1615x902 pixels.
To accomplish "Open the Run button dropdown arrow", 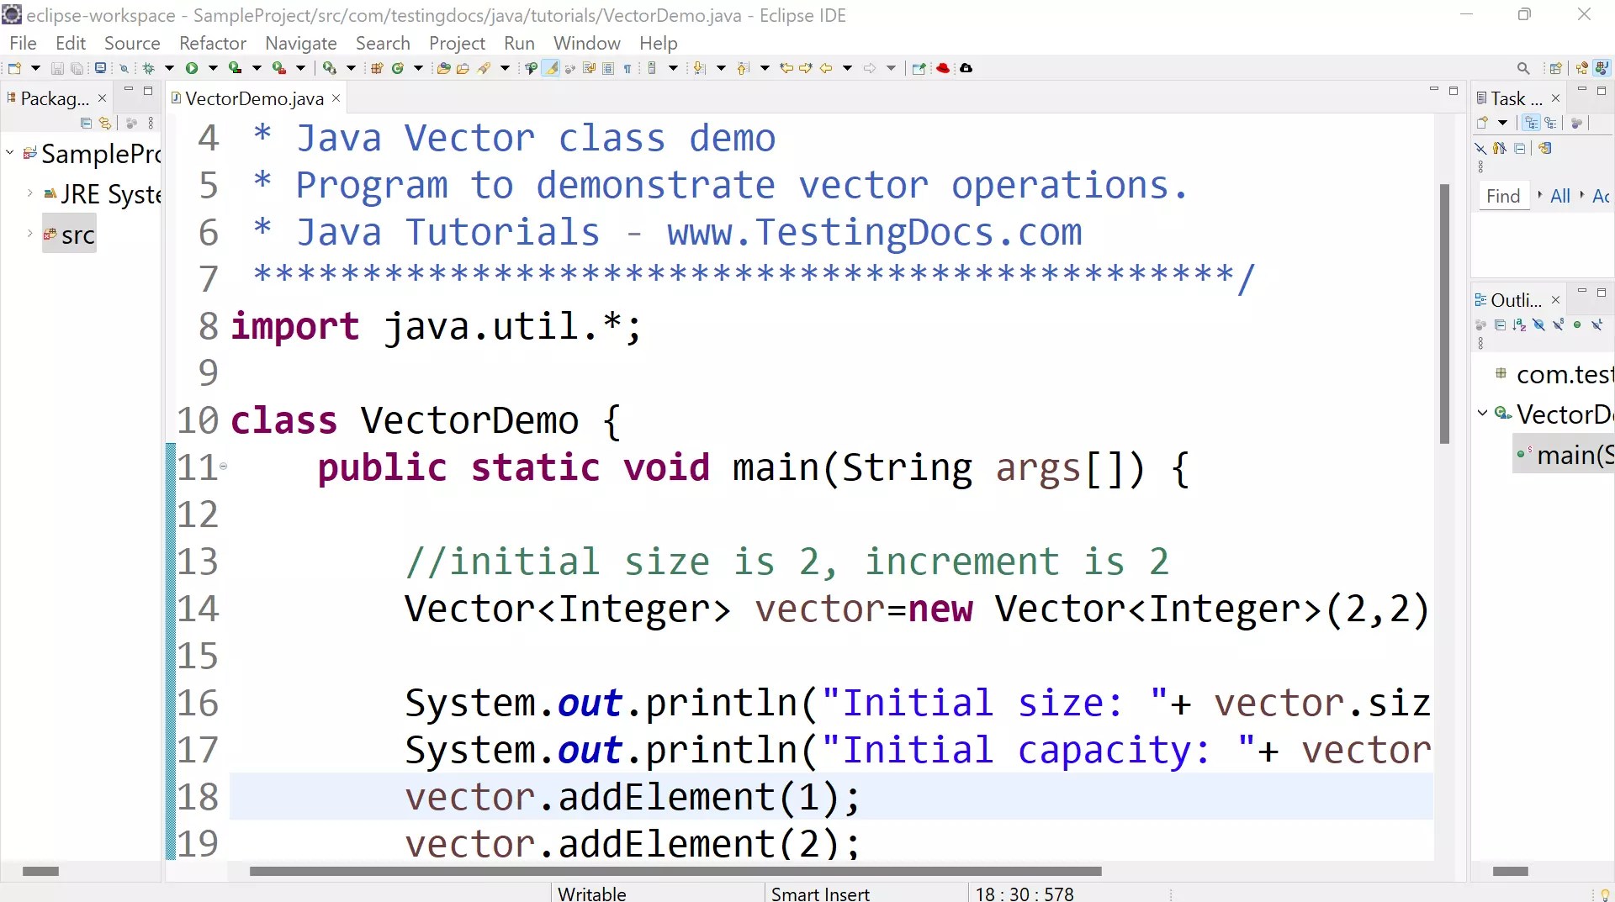I will [213, 68].
